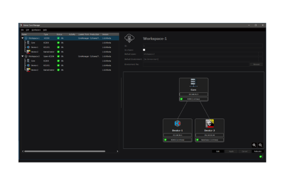Zoom in the topology diagram

click(254, 145)
